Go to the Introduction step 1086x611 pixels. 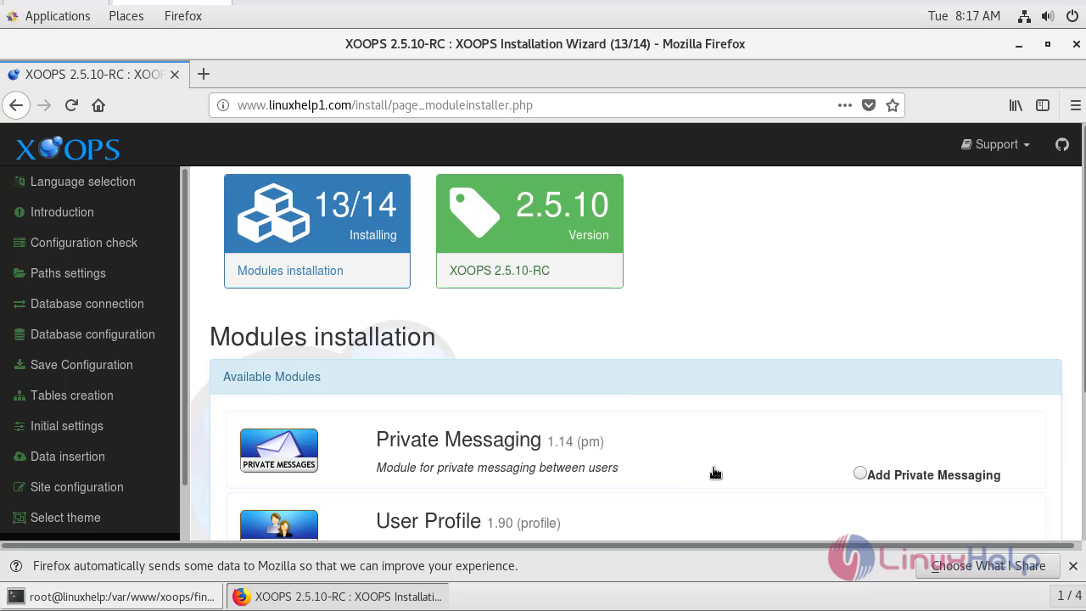click(x=62, y=212)
